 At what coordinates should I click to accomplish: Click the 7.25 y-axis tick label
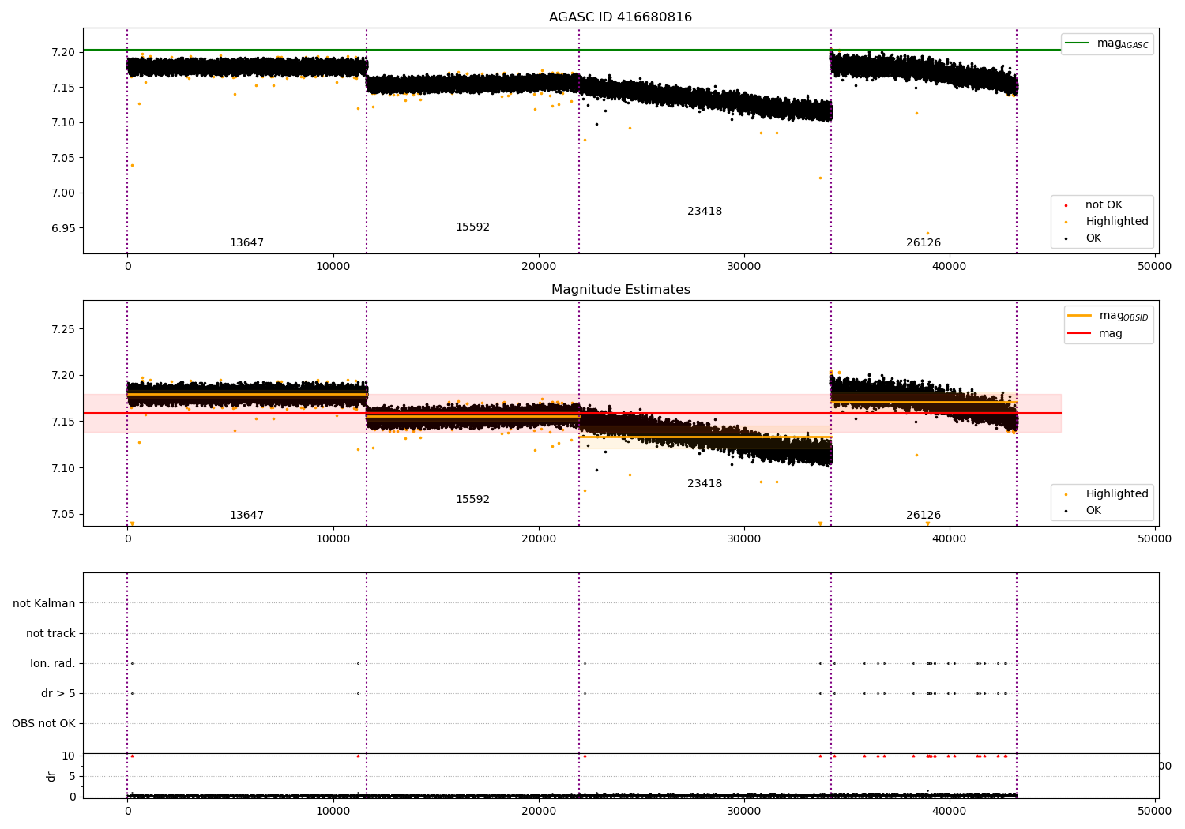click(62, 329)
